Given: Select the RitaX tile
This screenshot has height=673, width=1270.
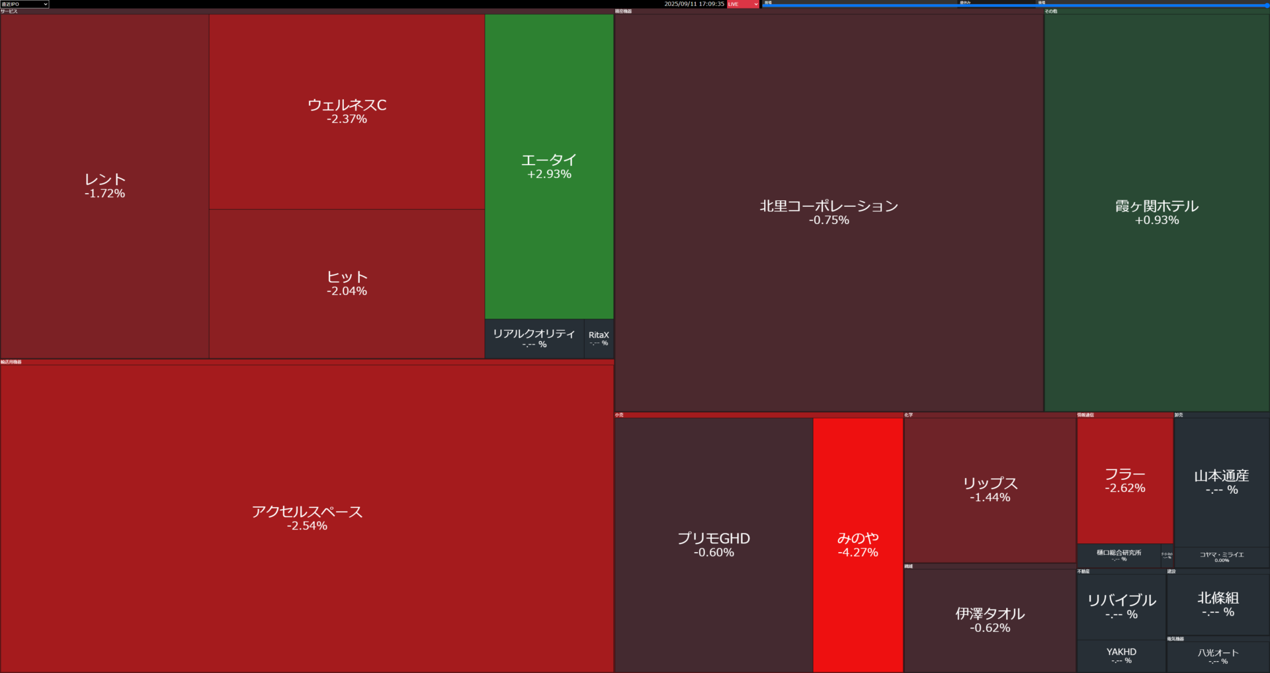Looking at the screenshot, I should click(x=599, y=339).
